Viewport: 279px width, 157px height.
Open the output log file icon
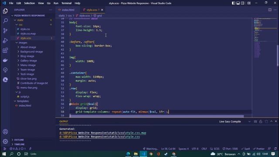[266, 121]
